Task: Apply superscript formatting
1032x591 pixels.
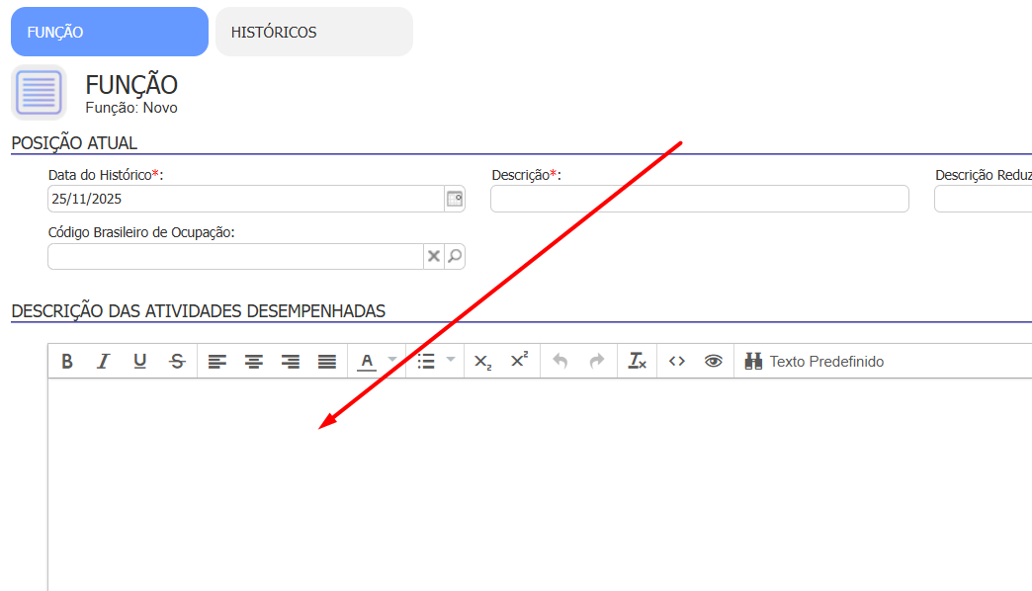Action: click(519, 362)
